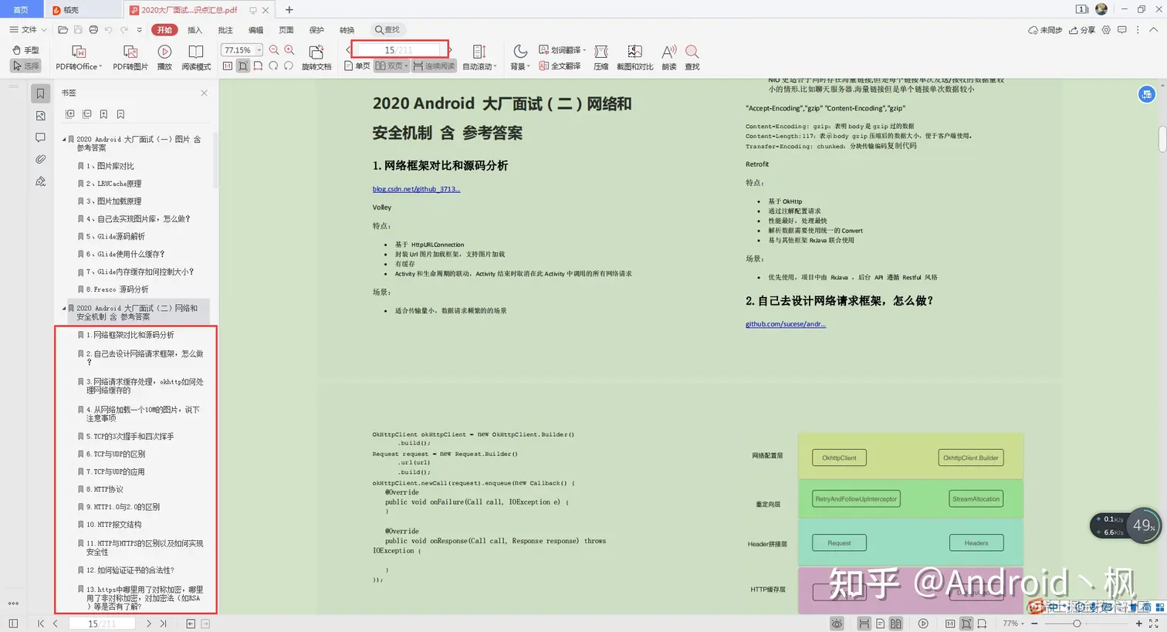The width and height of the screenshot is (1167, 632).
Task: Click 查找 find icon in ribbon
Action: [692, 58]
